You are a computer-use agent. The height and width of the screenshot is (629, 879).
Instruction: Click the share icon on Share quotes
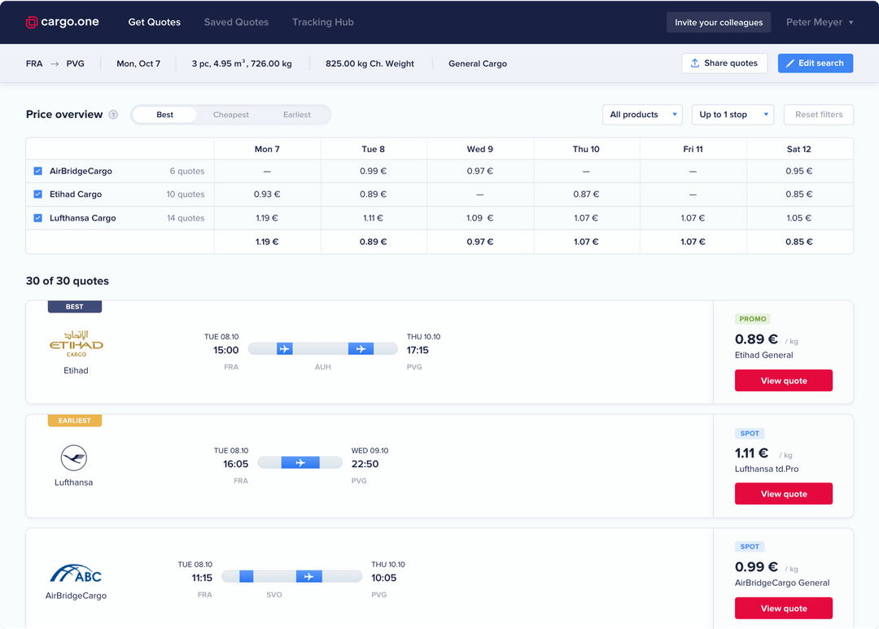695,63
